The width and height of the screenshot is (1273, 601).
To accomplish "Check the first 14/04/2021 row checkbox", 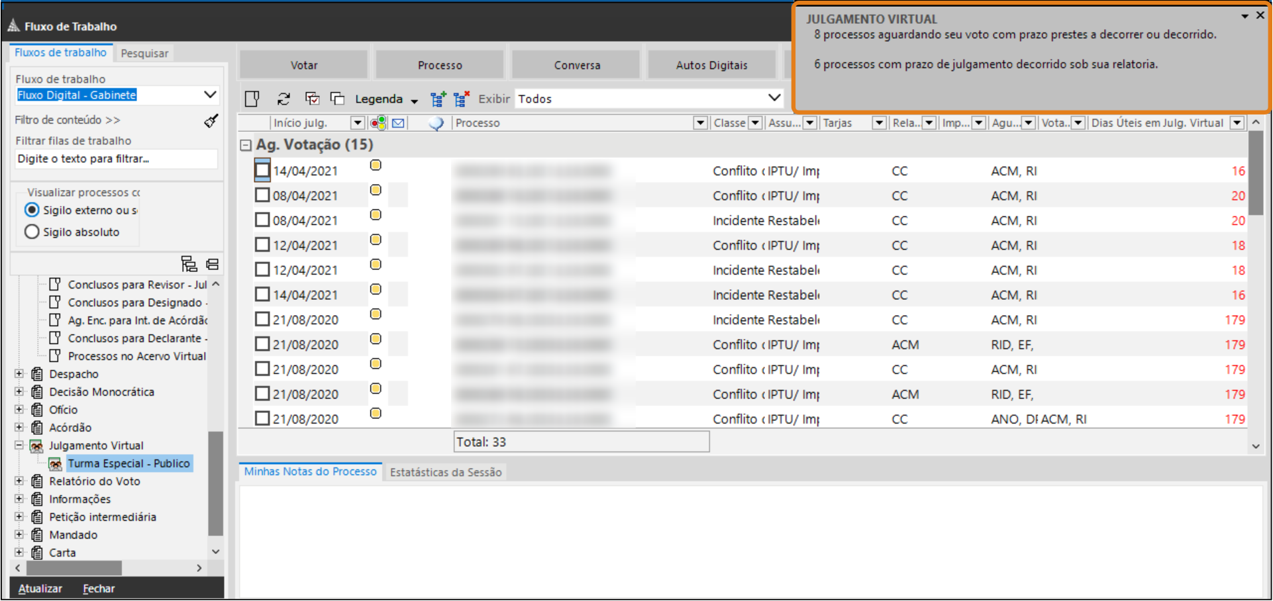I will (x=262, y=170).
